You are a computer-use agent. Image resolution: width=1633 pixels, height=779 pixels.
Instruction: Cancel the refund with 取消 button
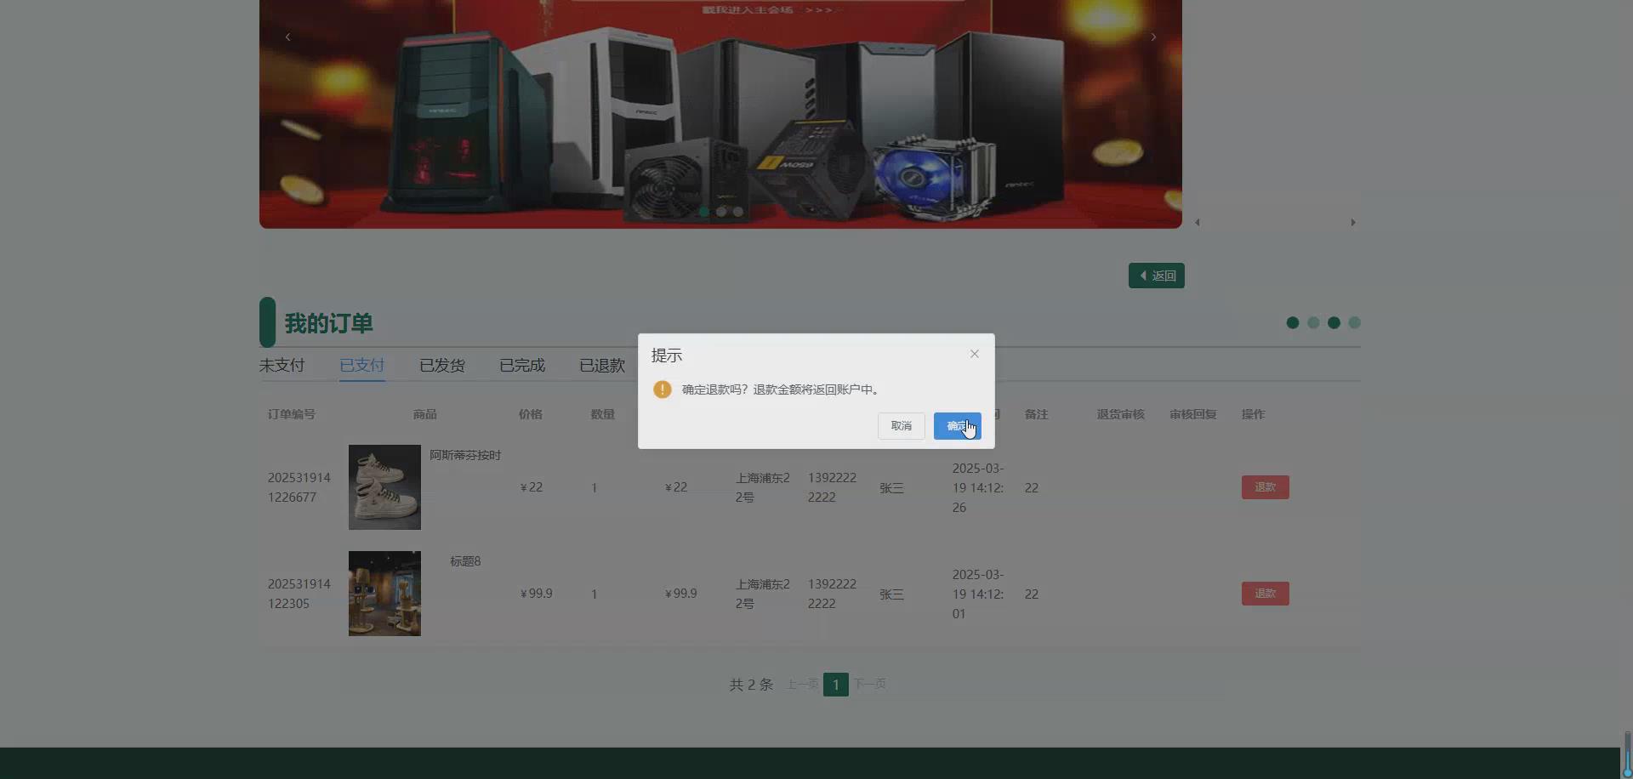[x=901, y=426]
